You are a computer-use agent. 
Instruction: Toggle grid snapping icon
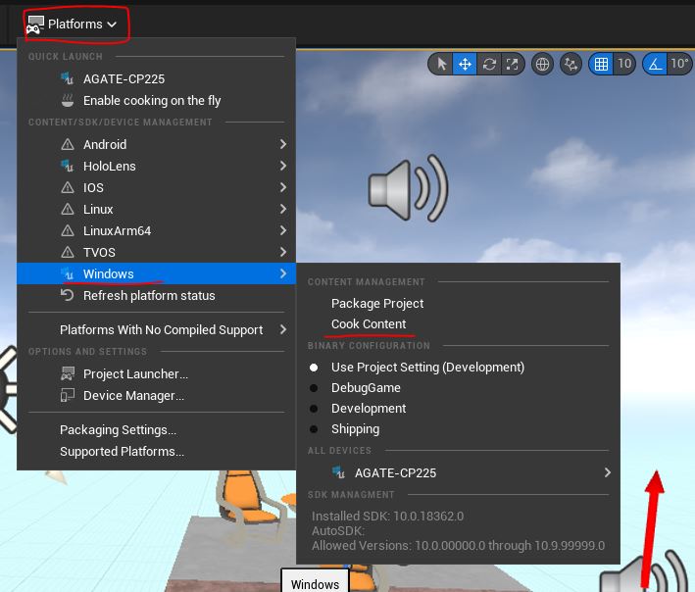coord(601,65)
